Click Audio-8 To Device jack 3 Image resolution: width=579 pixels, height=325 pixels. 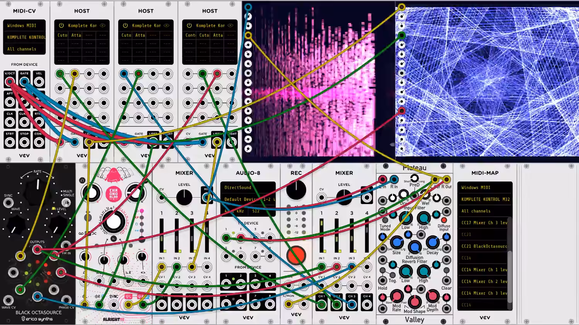255,237
